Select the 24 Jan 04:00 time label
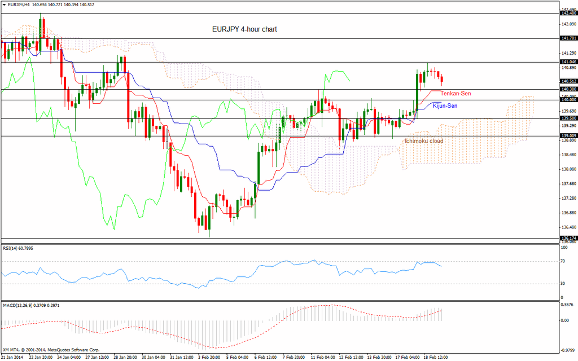The height and width of the screenshot is (361, 578). [69, 357]
